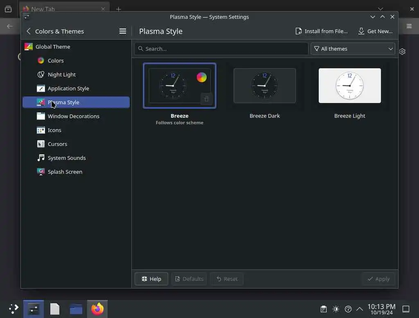Click Install from File button

click(322, 31)
